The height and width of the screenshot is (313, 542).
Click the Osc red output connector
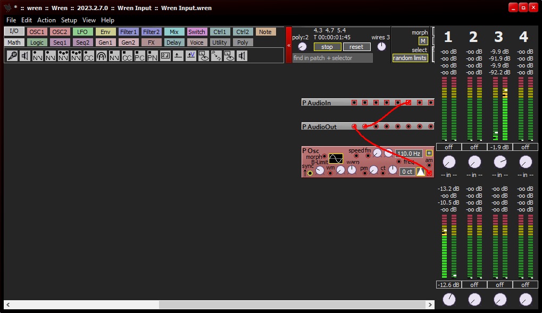[x=429, y=173]
